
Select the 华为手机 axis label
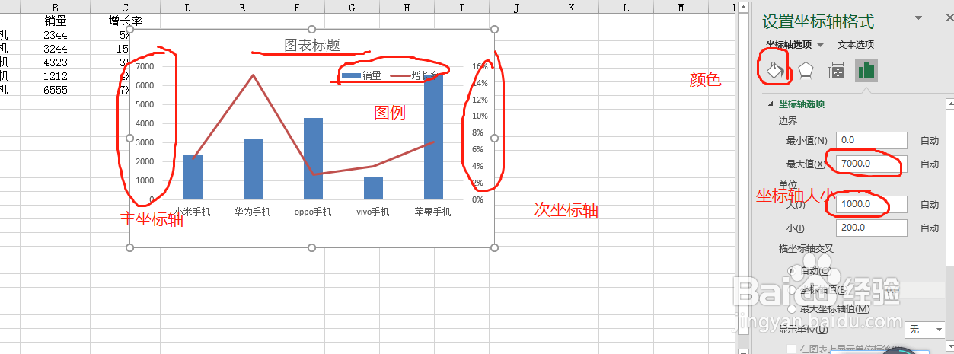tap(253, 212)
